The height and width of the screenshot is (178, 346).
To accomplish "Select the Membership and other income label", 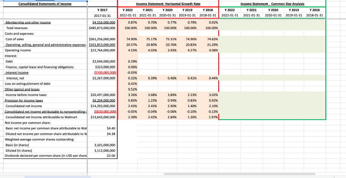I will coord(28,23).
